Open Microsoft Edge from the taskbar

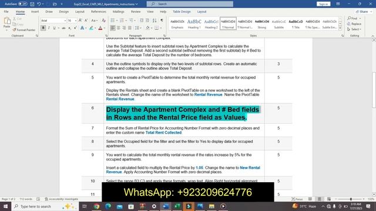[x=108, y=206]
